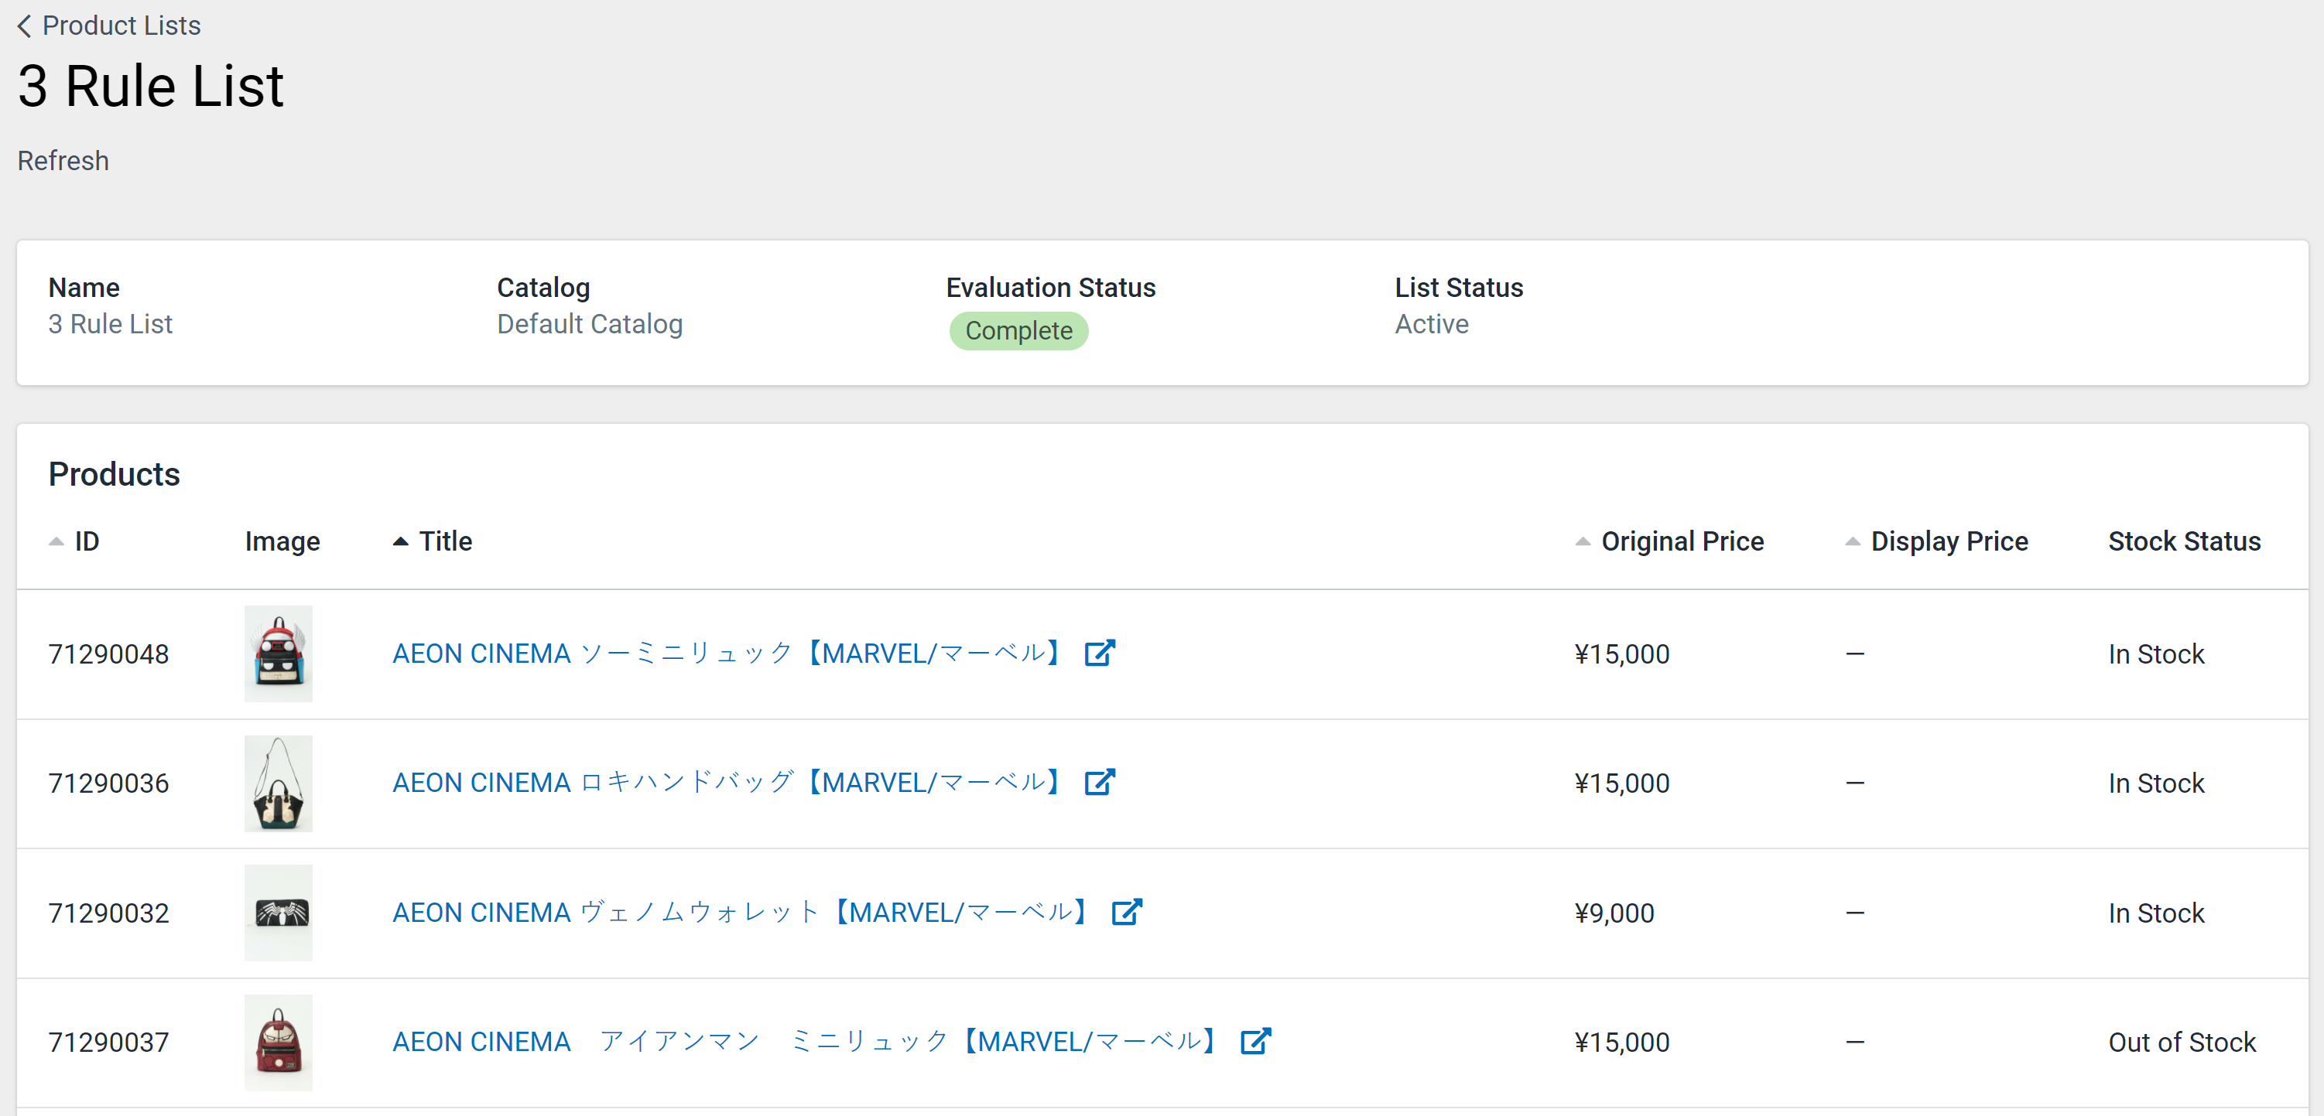
Task: Click the Evaluation Status field label
Action: [x=1050, y=288]
